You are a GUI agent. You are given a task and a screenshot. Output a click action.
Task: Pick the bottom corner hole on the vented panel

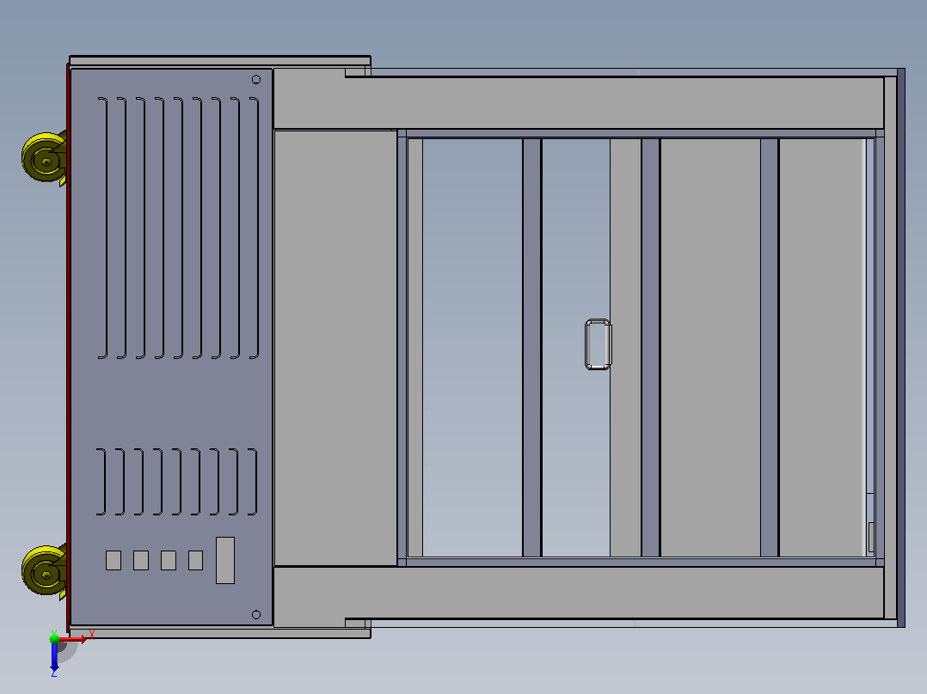pos(256,615)
